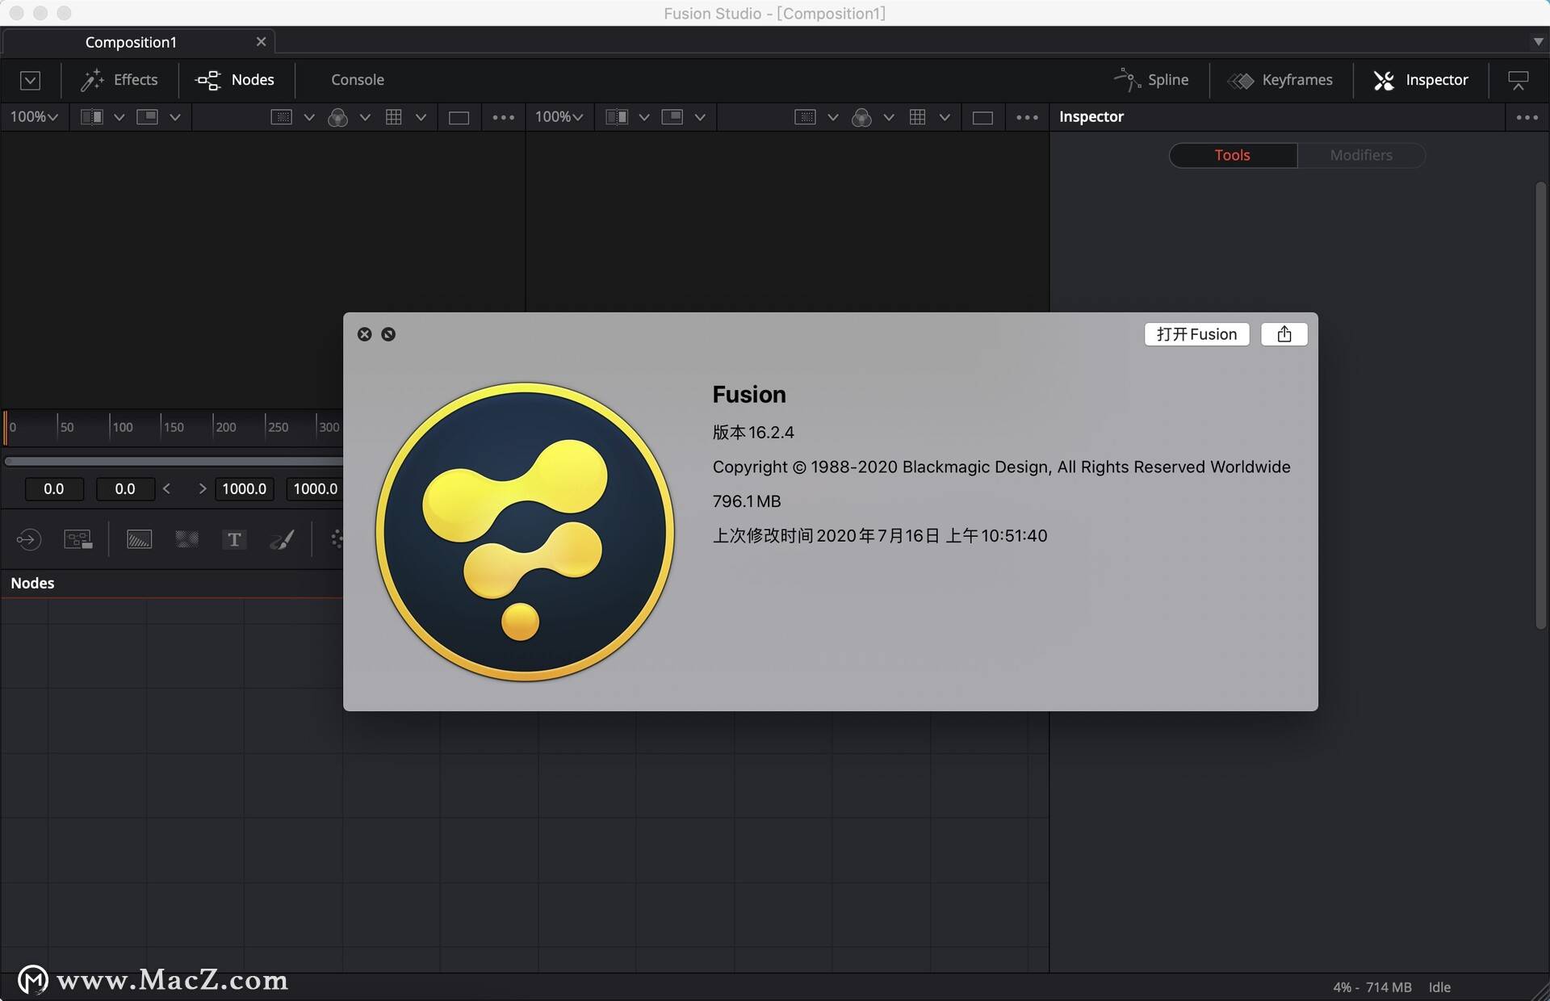Toggle left viewer region of interest icon
The image size is (1550, 1001).
tap(281, 117)
